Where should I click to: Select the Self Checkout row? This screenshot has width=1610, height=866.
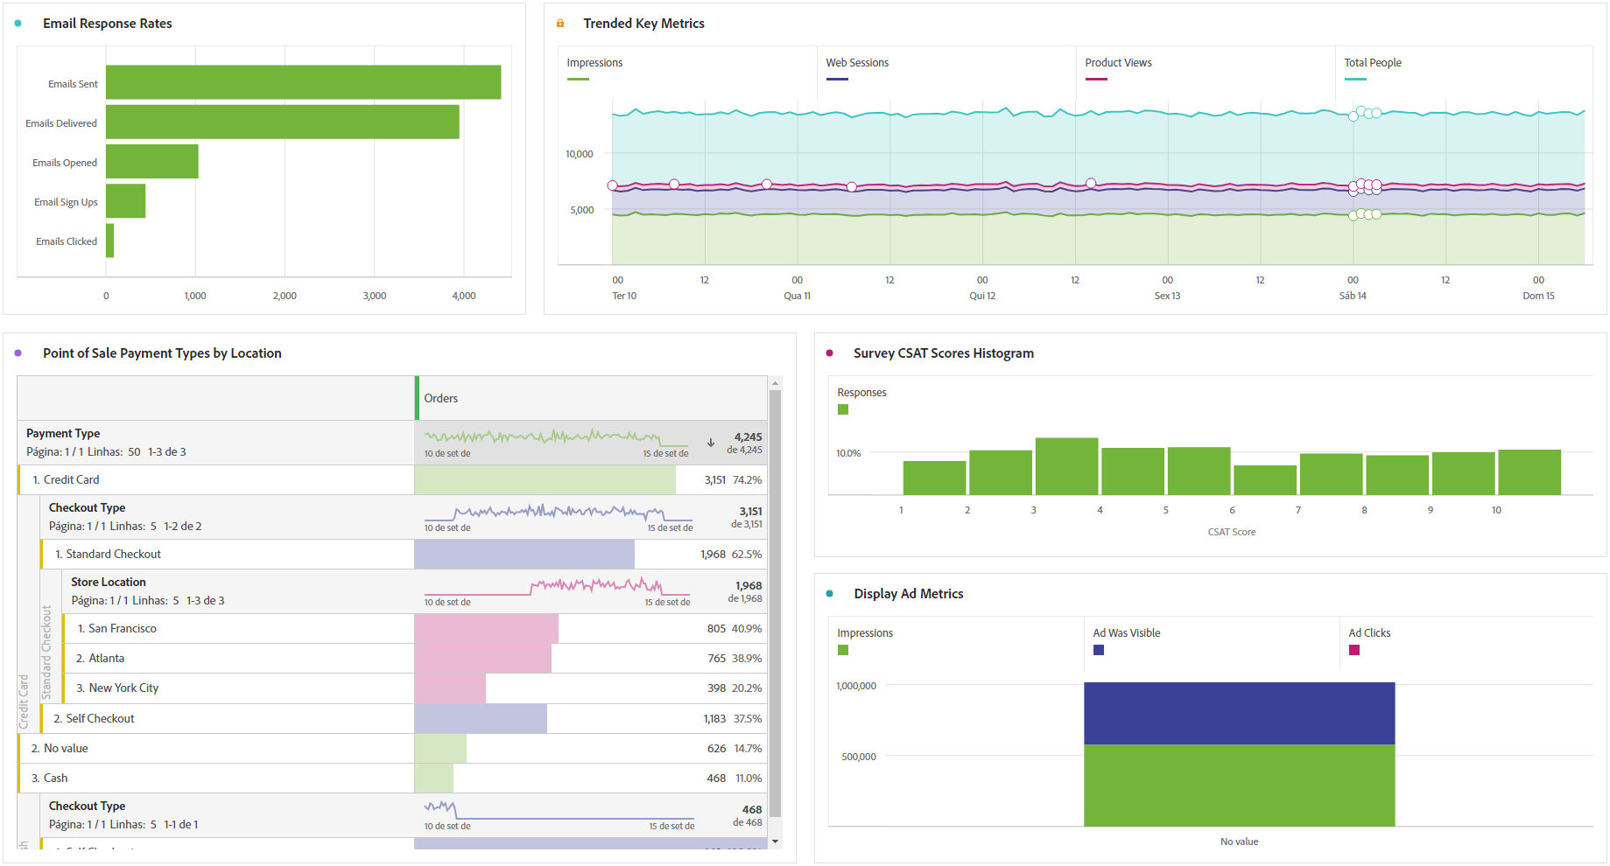point(404,718)
